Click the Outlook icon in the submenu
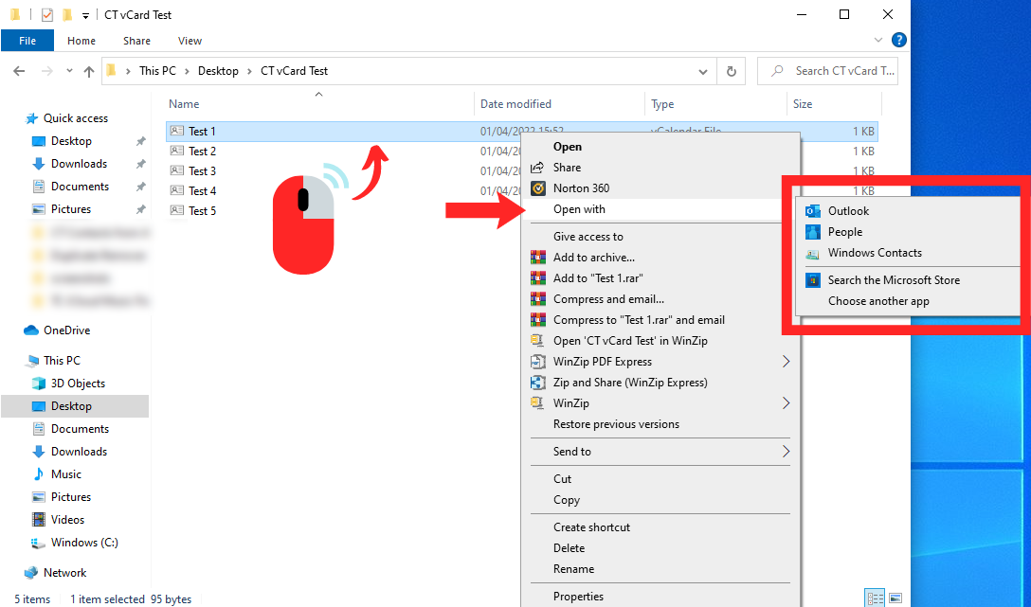 point(813,211)
